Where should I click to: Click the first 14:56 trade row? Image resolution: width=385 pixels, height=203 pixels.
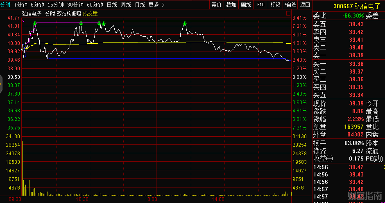349,167
